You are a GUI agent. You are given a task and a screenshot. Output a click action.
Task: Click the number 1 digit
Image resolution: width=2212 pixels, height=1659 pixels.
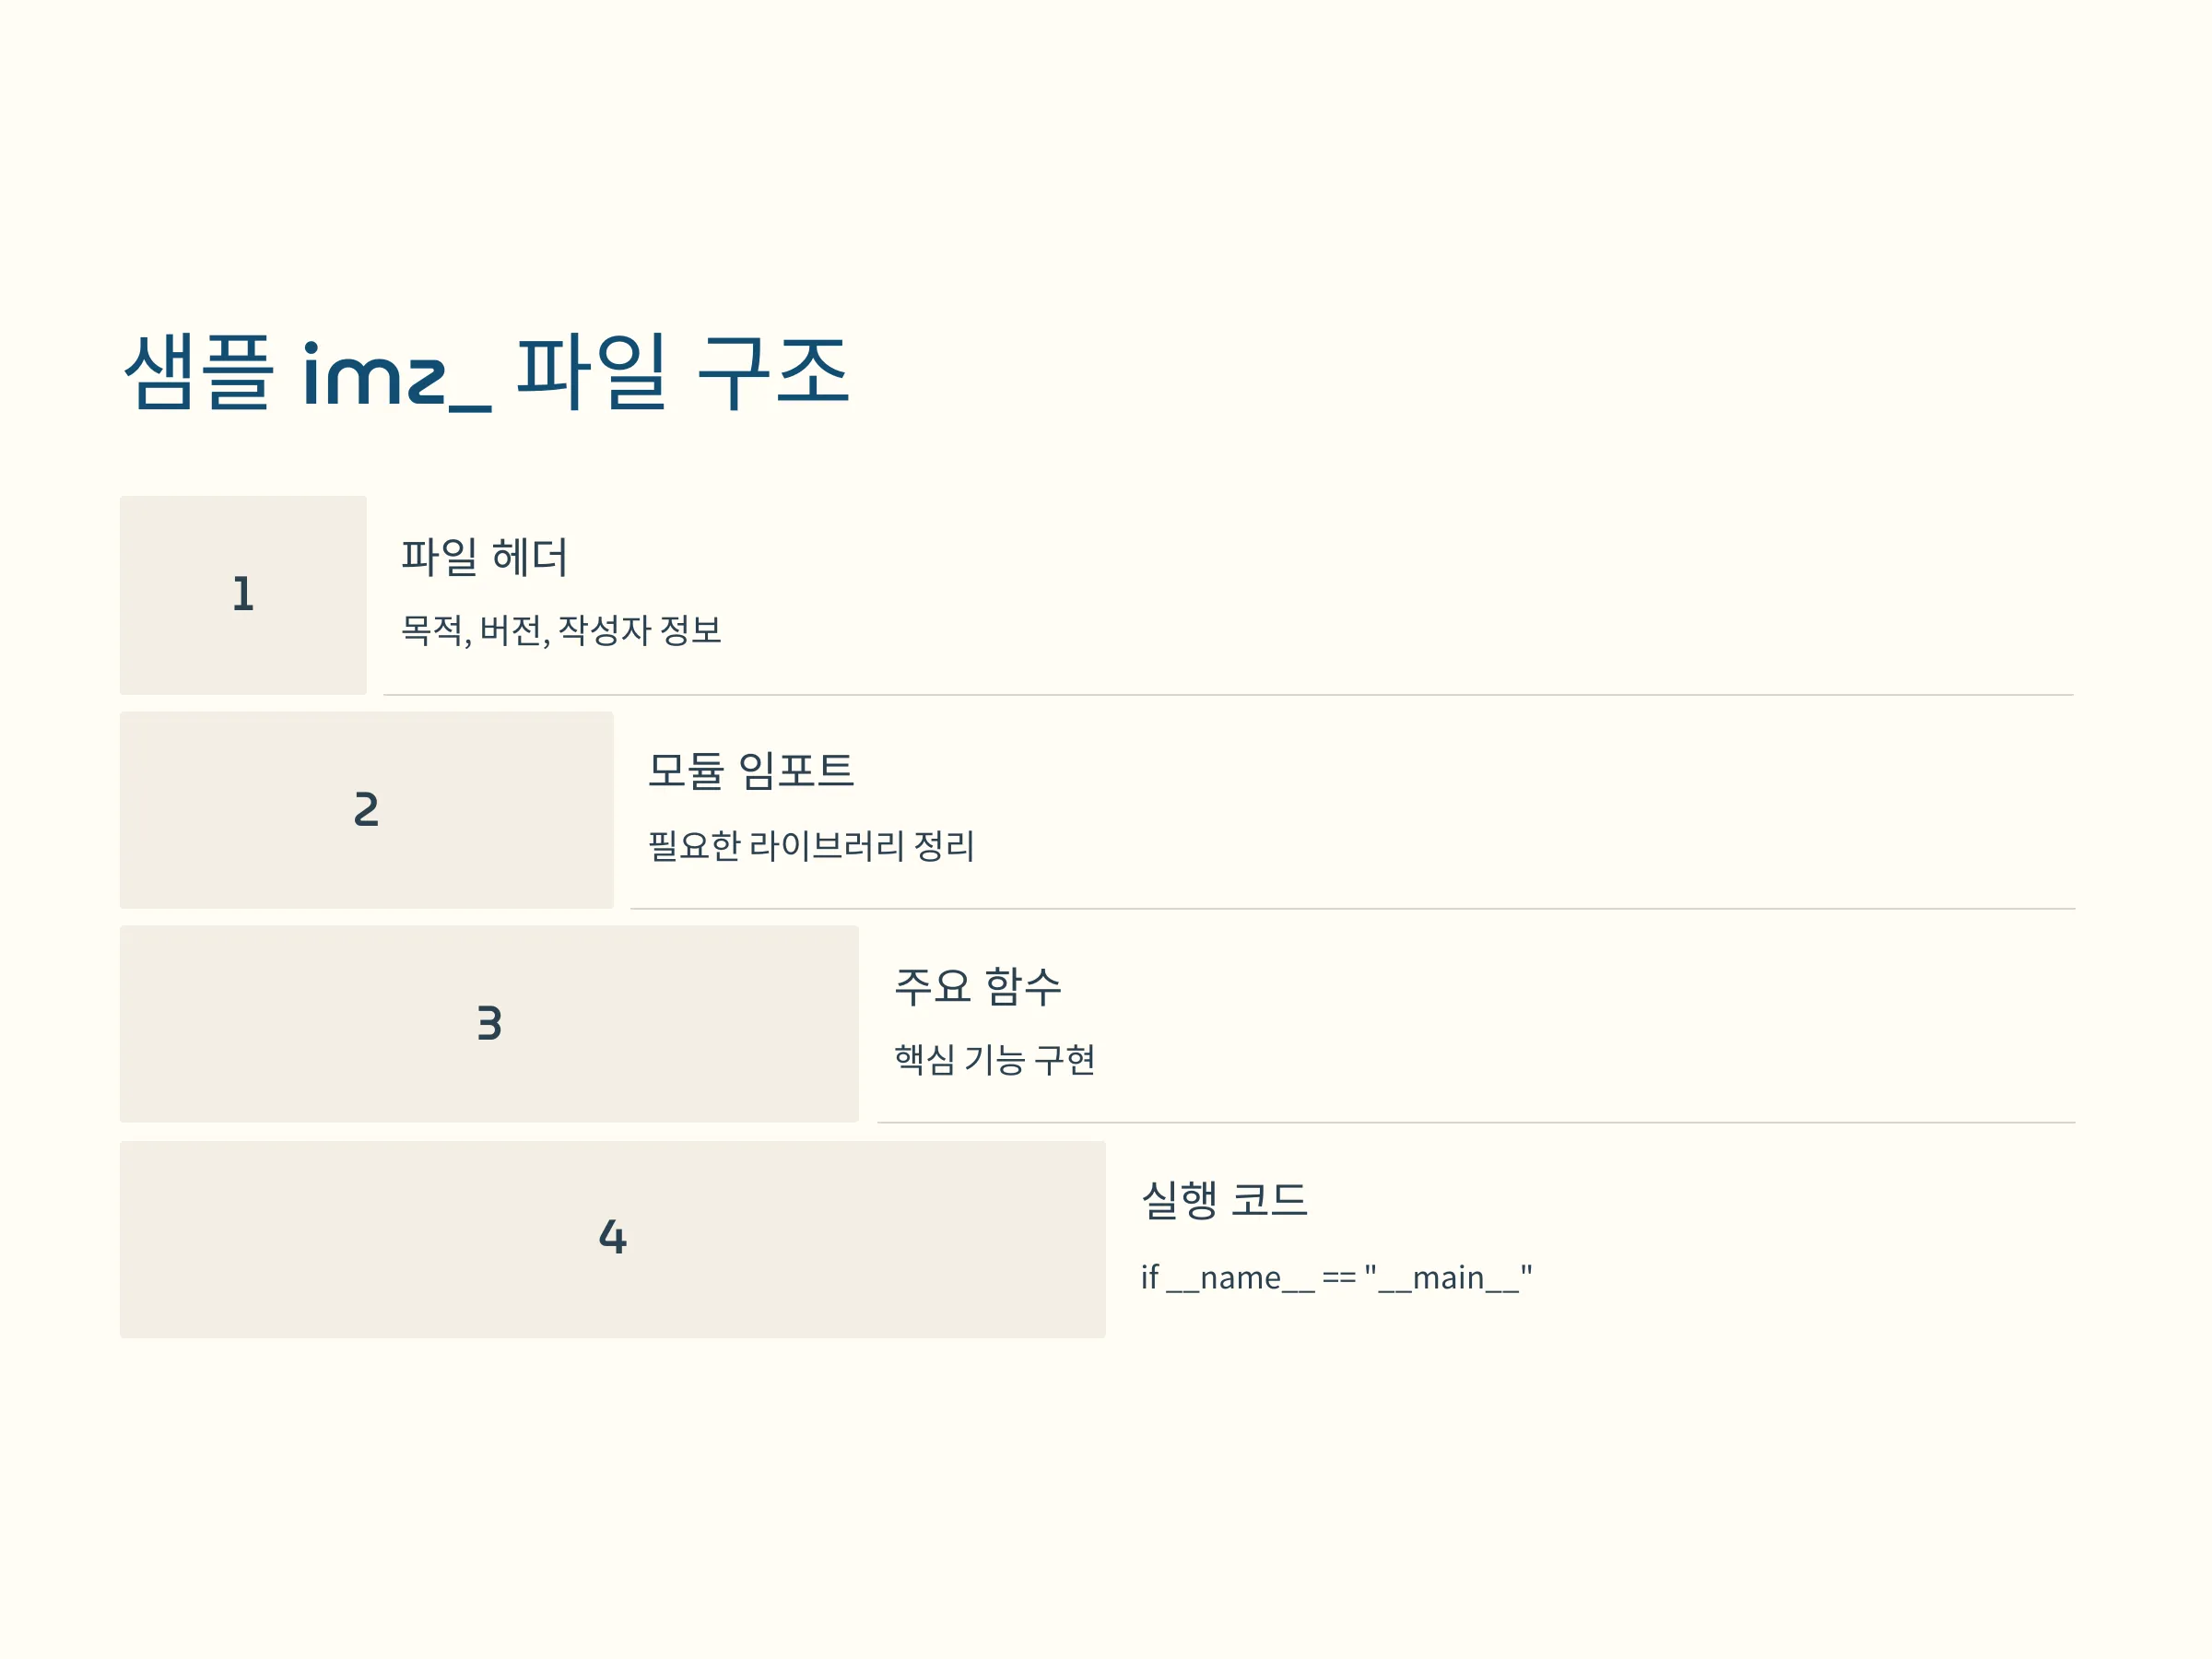[243, 594]
